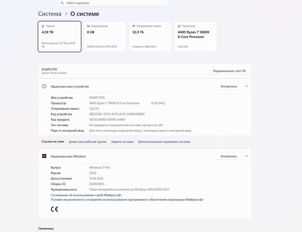Select processor value 'AMD Ryzen 7 5800X 8-Core Processor'
302x232 pixels.
(114, 103)
